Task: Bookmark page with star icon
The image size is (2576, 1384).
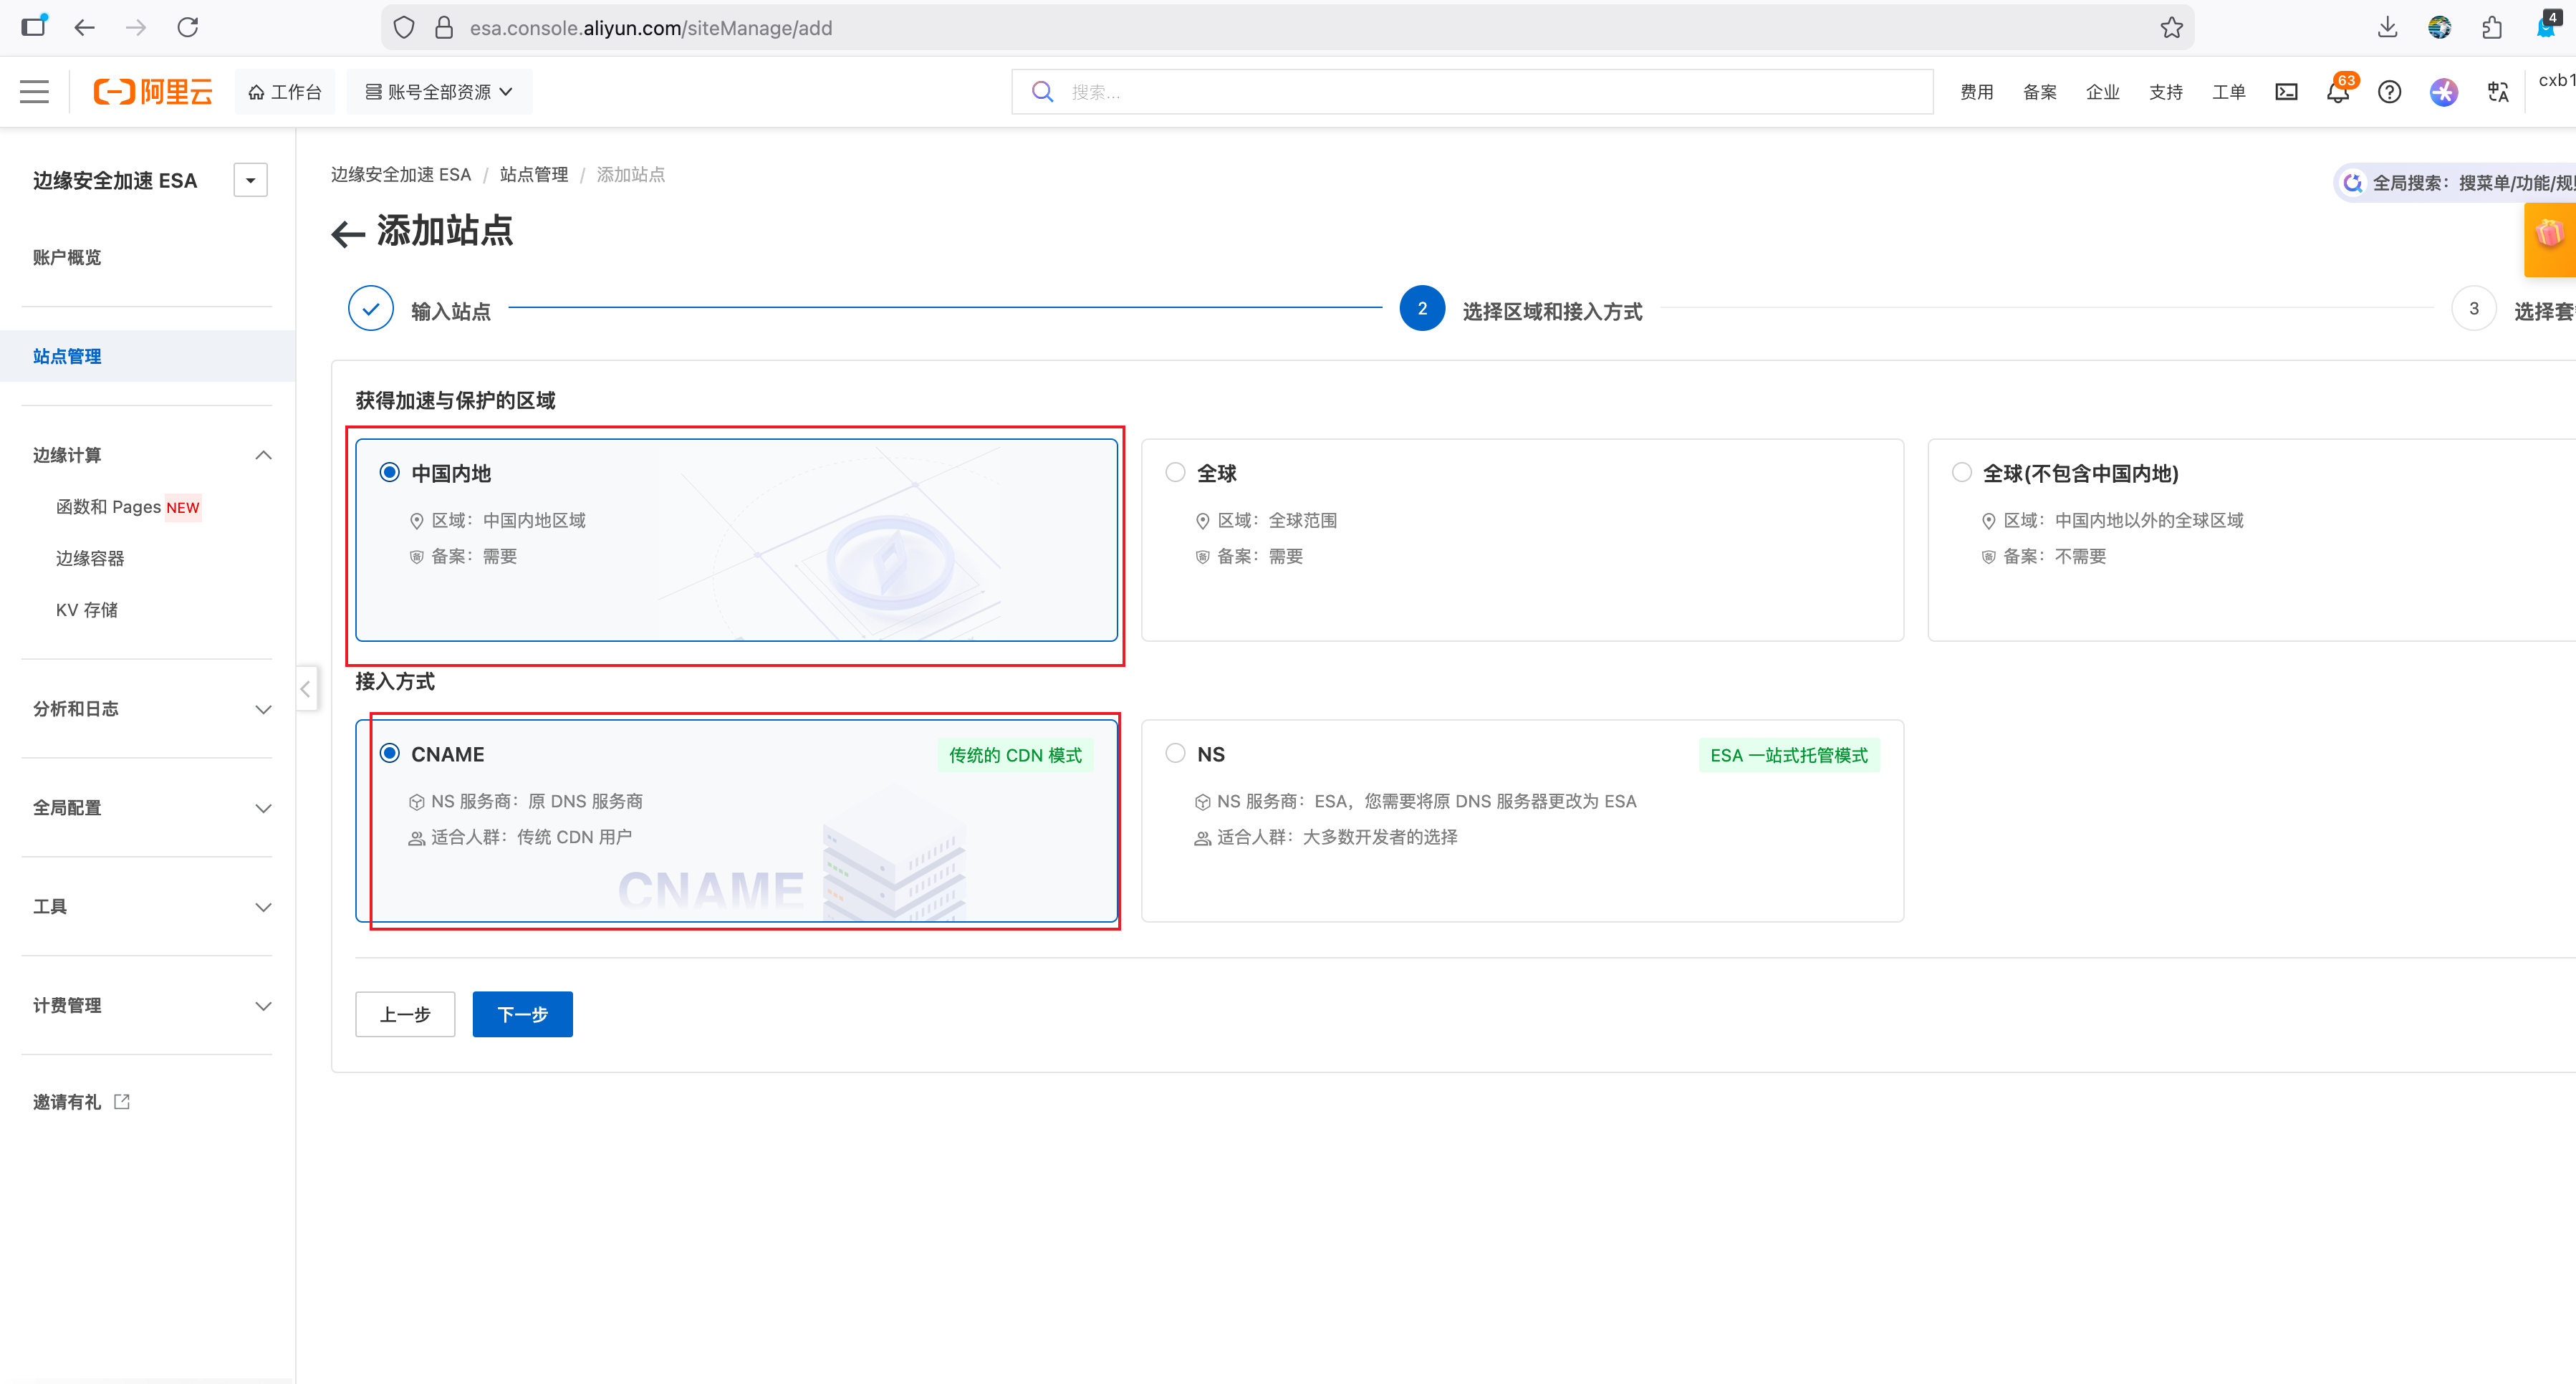Action: [x=2170, y=28]
